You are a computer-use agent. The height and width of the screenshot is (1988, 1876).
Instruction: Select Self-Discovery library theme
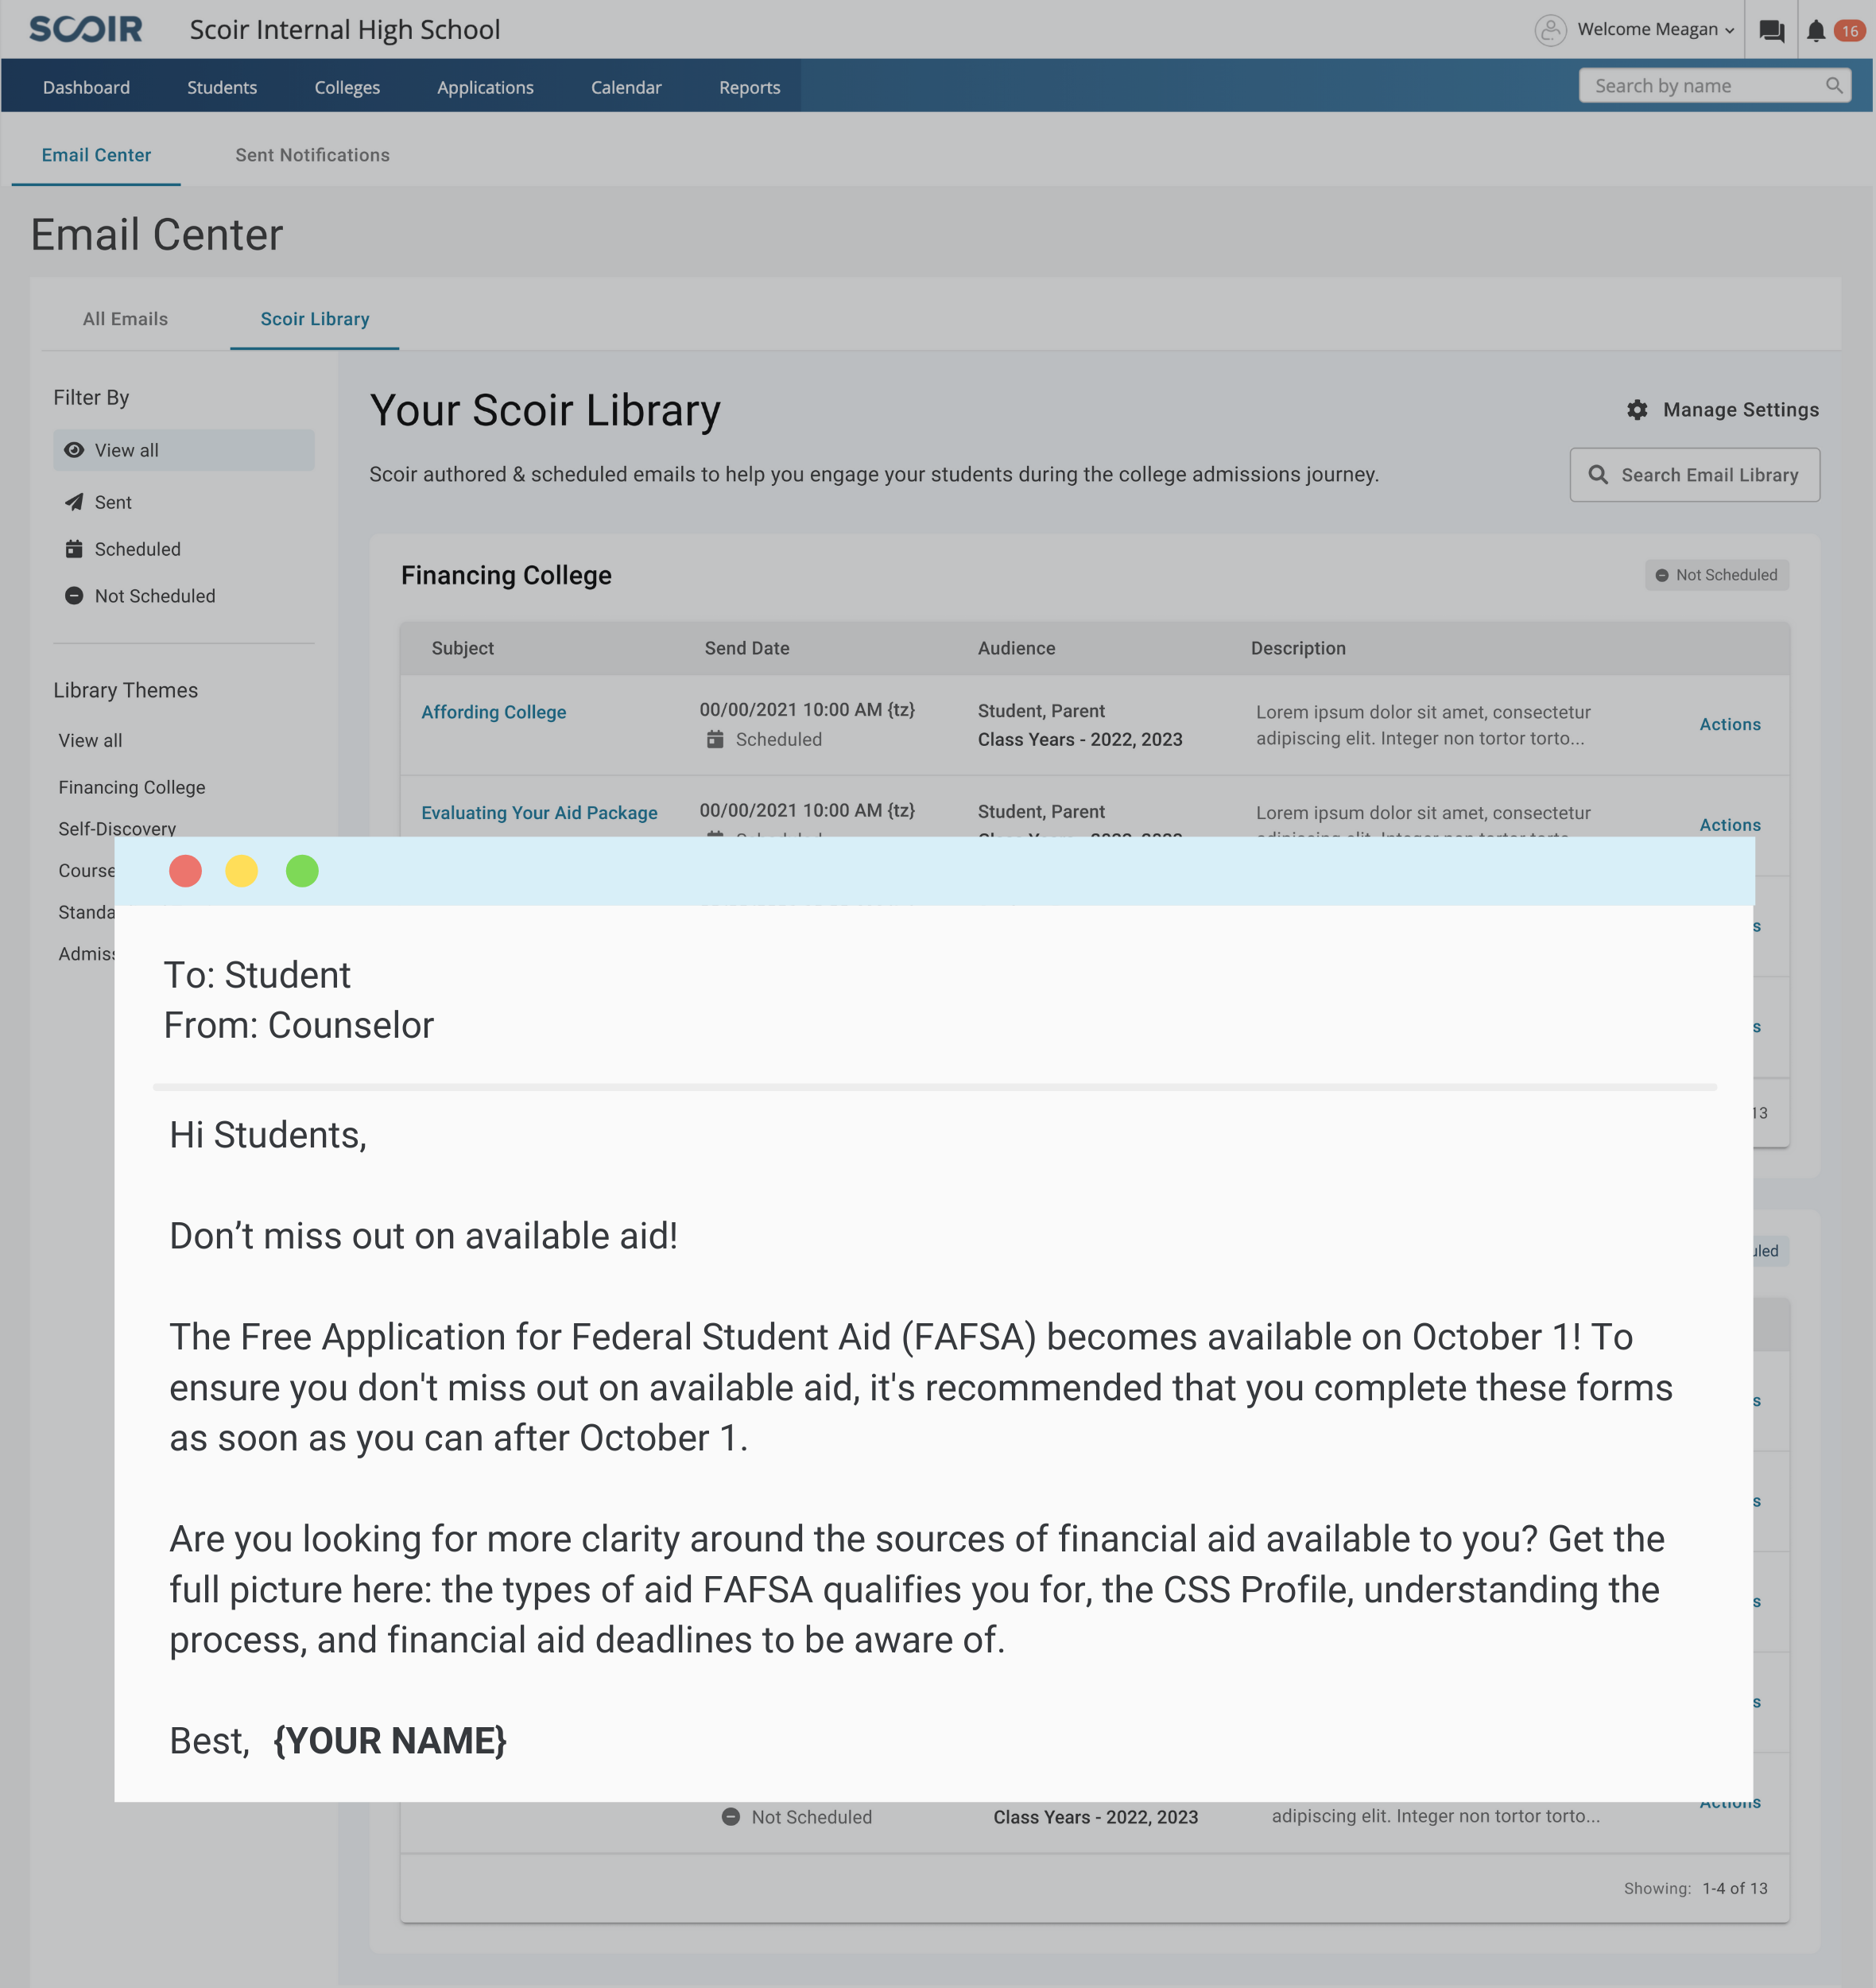click(117, 829)
